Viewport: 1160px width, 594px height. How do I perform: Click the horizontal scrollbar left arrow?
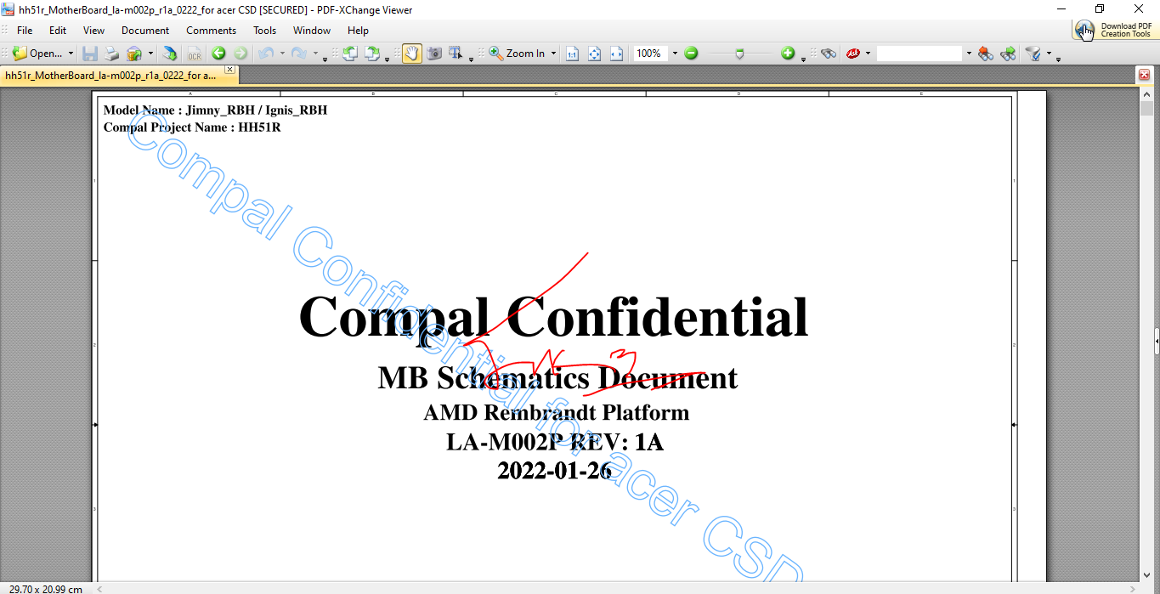tap(99, 588)
